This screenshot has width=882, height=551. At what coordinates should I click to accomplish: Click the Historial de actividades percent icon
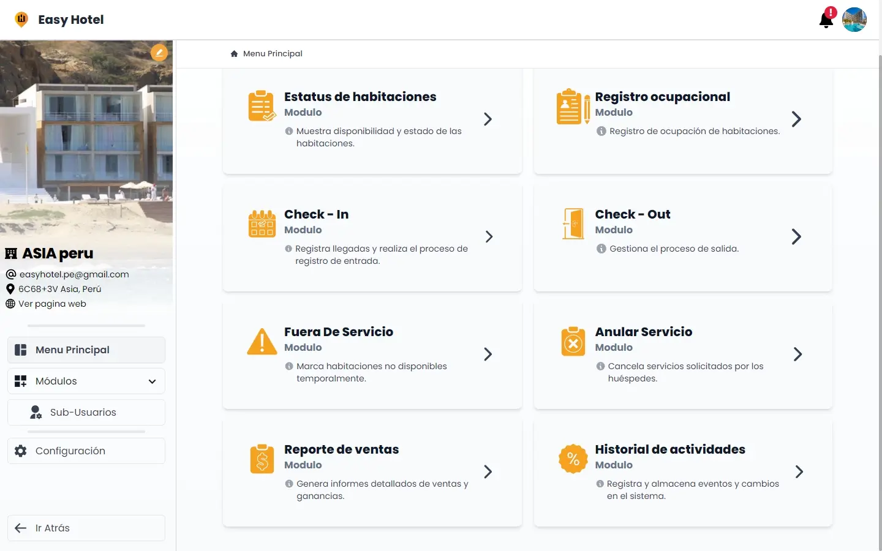572,459
